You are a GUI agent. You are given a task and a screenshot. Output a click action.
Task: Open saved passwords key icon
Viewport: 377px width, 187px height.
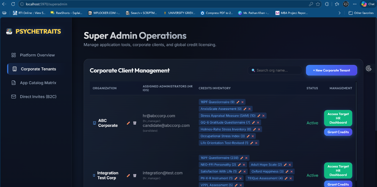pyautogui.click(x=311, y=4)
